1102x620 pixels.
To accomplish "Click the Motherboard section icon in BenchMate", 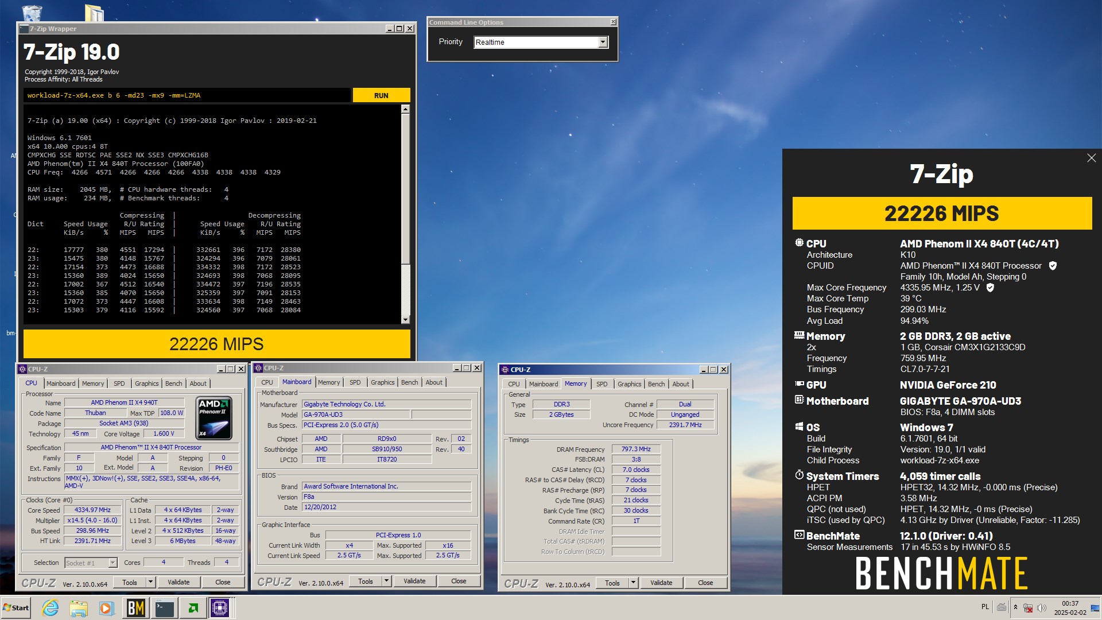I will [x=799, y=400].
